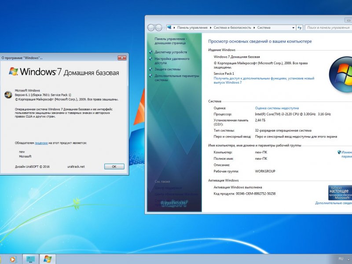This screenshot has width=352, height=264.
Task: Open Windows Media Player from the taskbar
Action: tap(13, 259)
